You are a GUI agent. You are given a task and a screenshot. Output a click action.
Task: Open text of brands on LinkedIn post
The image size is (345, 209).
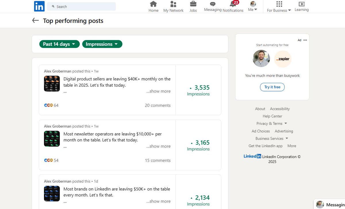(x=117, y=192)
